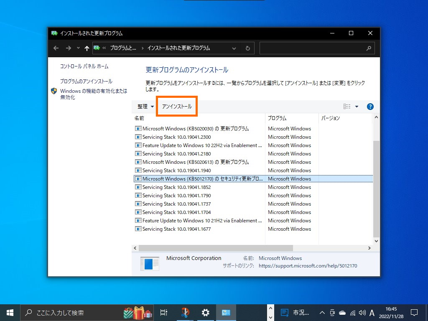This screenshot has height=321, width=428.
Task: Open the Wi-Fi network icon in the tray
Action: pyautogui.click(x=352, y=313)
